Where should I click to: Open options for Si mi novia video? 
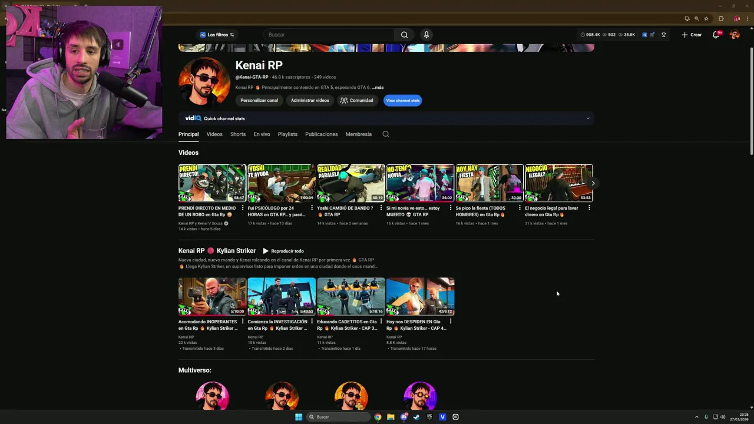[450, 208]
